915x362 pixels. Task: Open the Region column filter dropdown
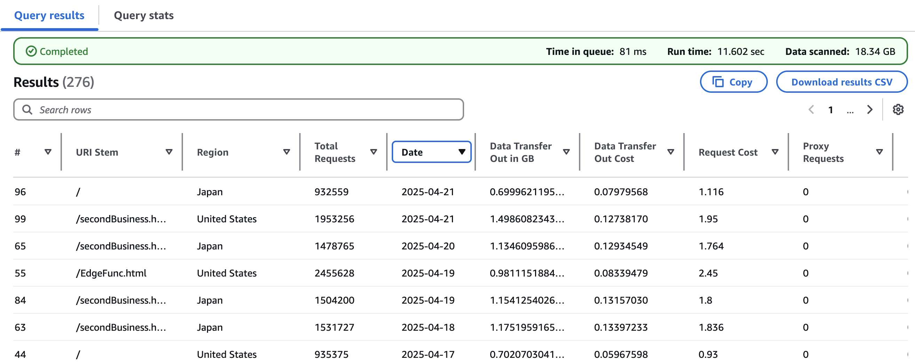pos(286,152)
